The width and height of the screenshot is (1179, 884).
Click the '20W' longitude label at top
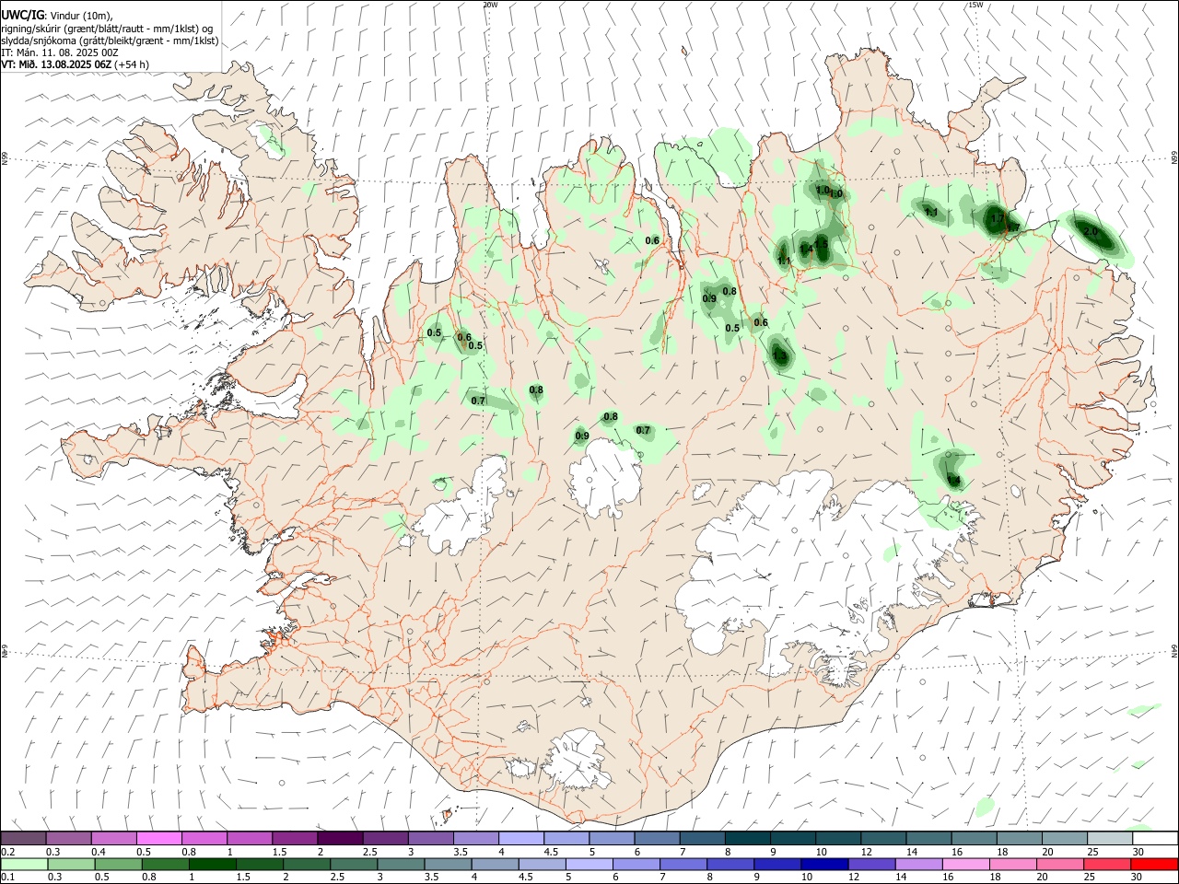490,5
